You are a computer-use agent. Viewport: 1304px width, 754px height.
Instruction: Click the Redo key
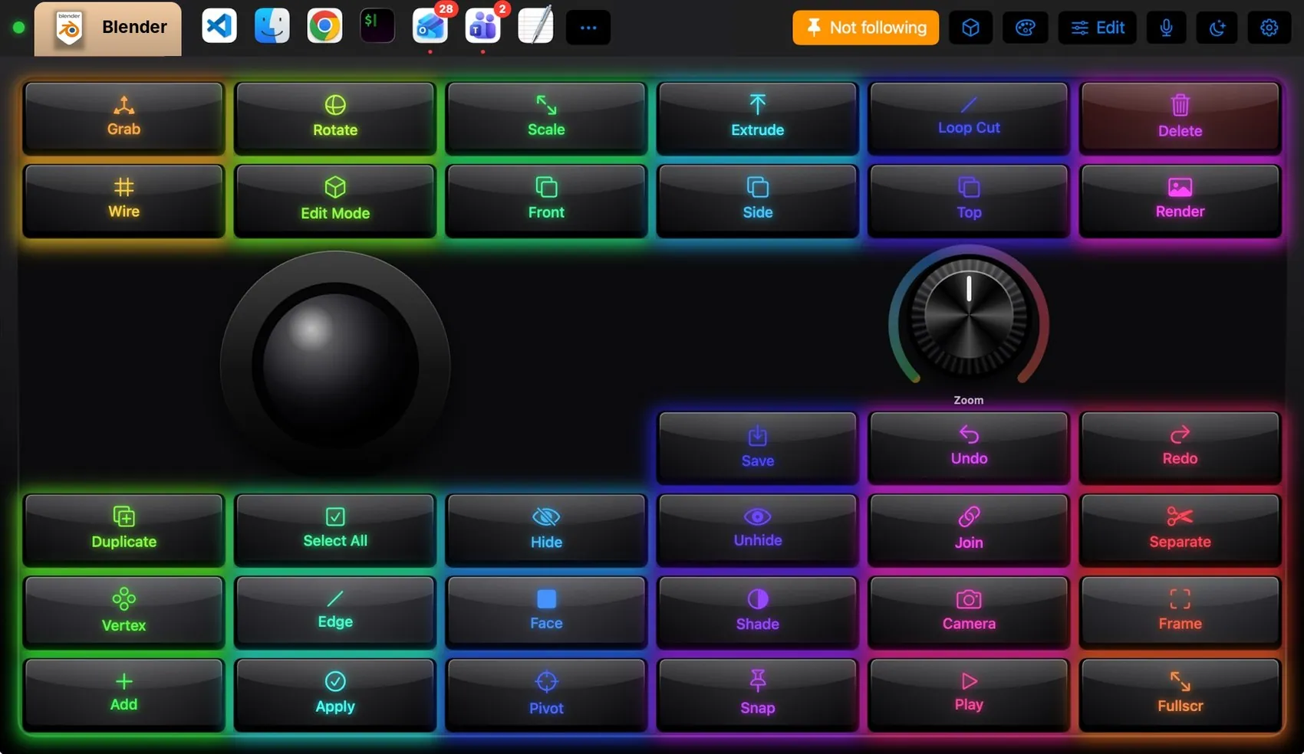pyautogui.click(x=1180, y=447)
